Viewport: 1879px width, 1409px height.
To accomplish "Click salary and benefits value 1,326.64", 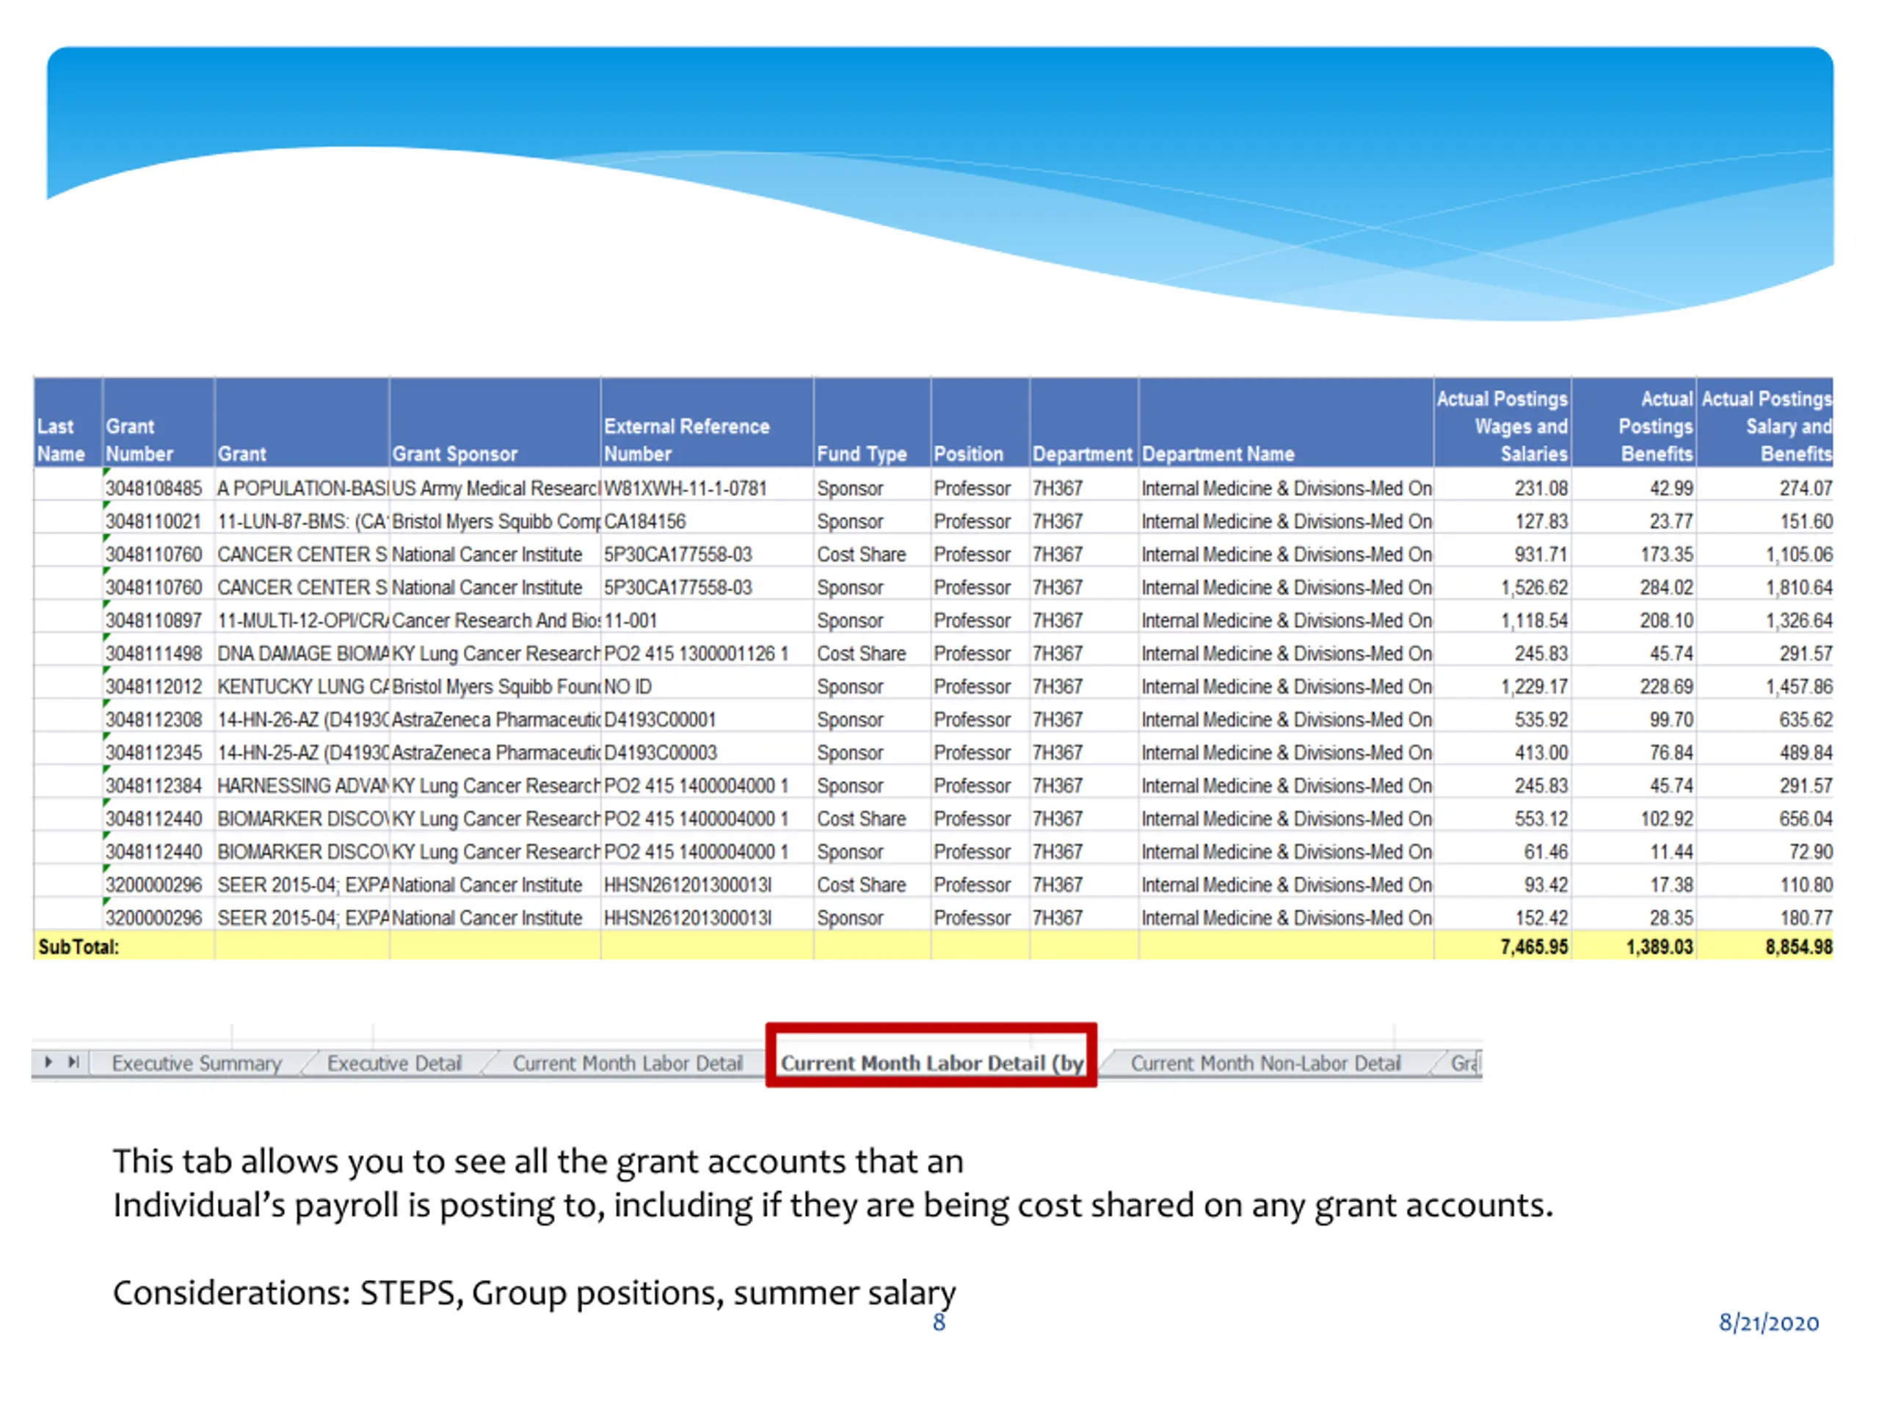I will pos(1799,621).
